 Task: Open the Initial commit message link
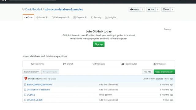click(106, 95)
